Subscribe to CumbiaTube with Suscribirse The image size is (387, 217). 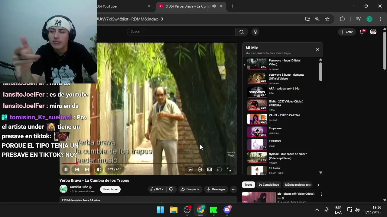(110, 189)
